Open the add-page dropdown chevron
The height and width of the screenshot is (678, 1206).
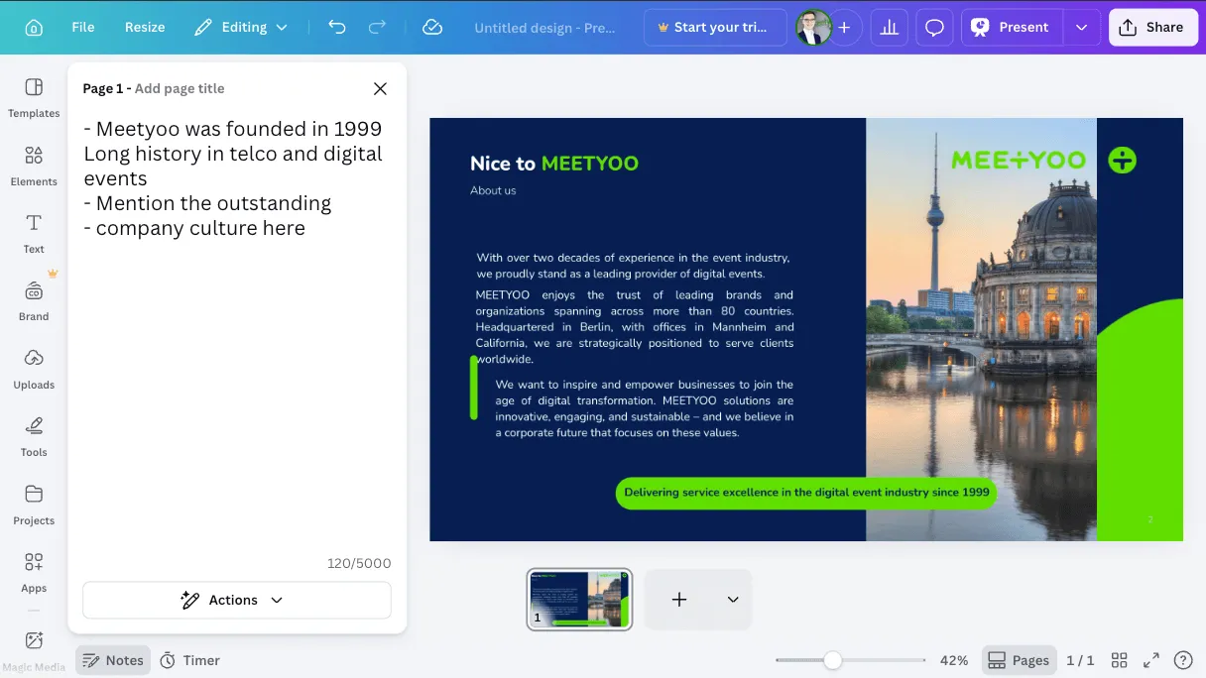point(732,600)
